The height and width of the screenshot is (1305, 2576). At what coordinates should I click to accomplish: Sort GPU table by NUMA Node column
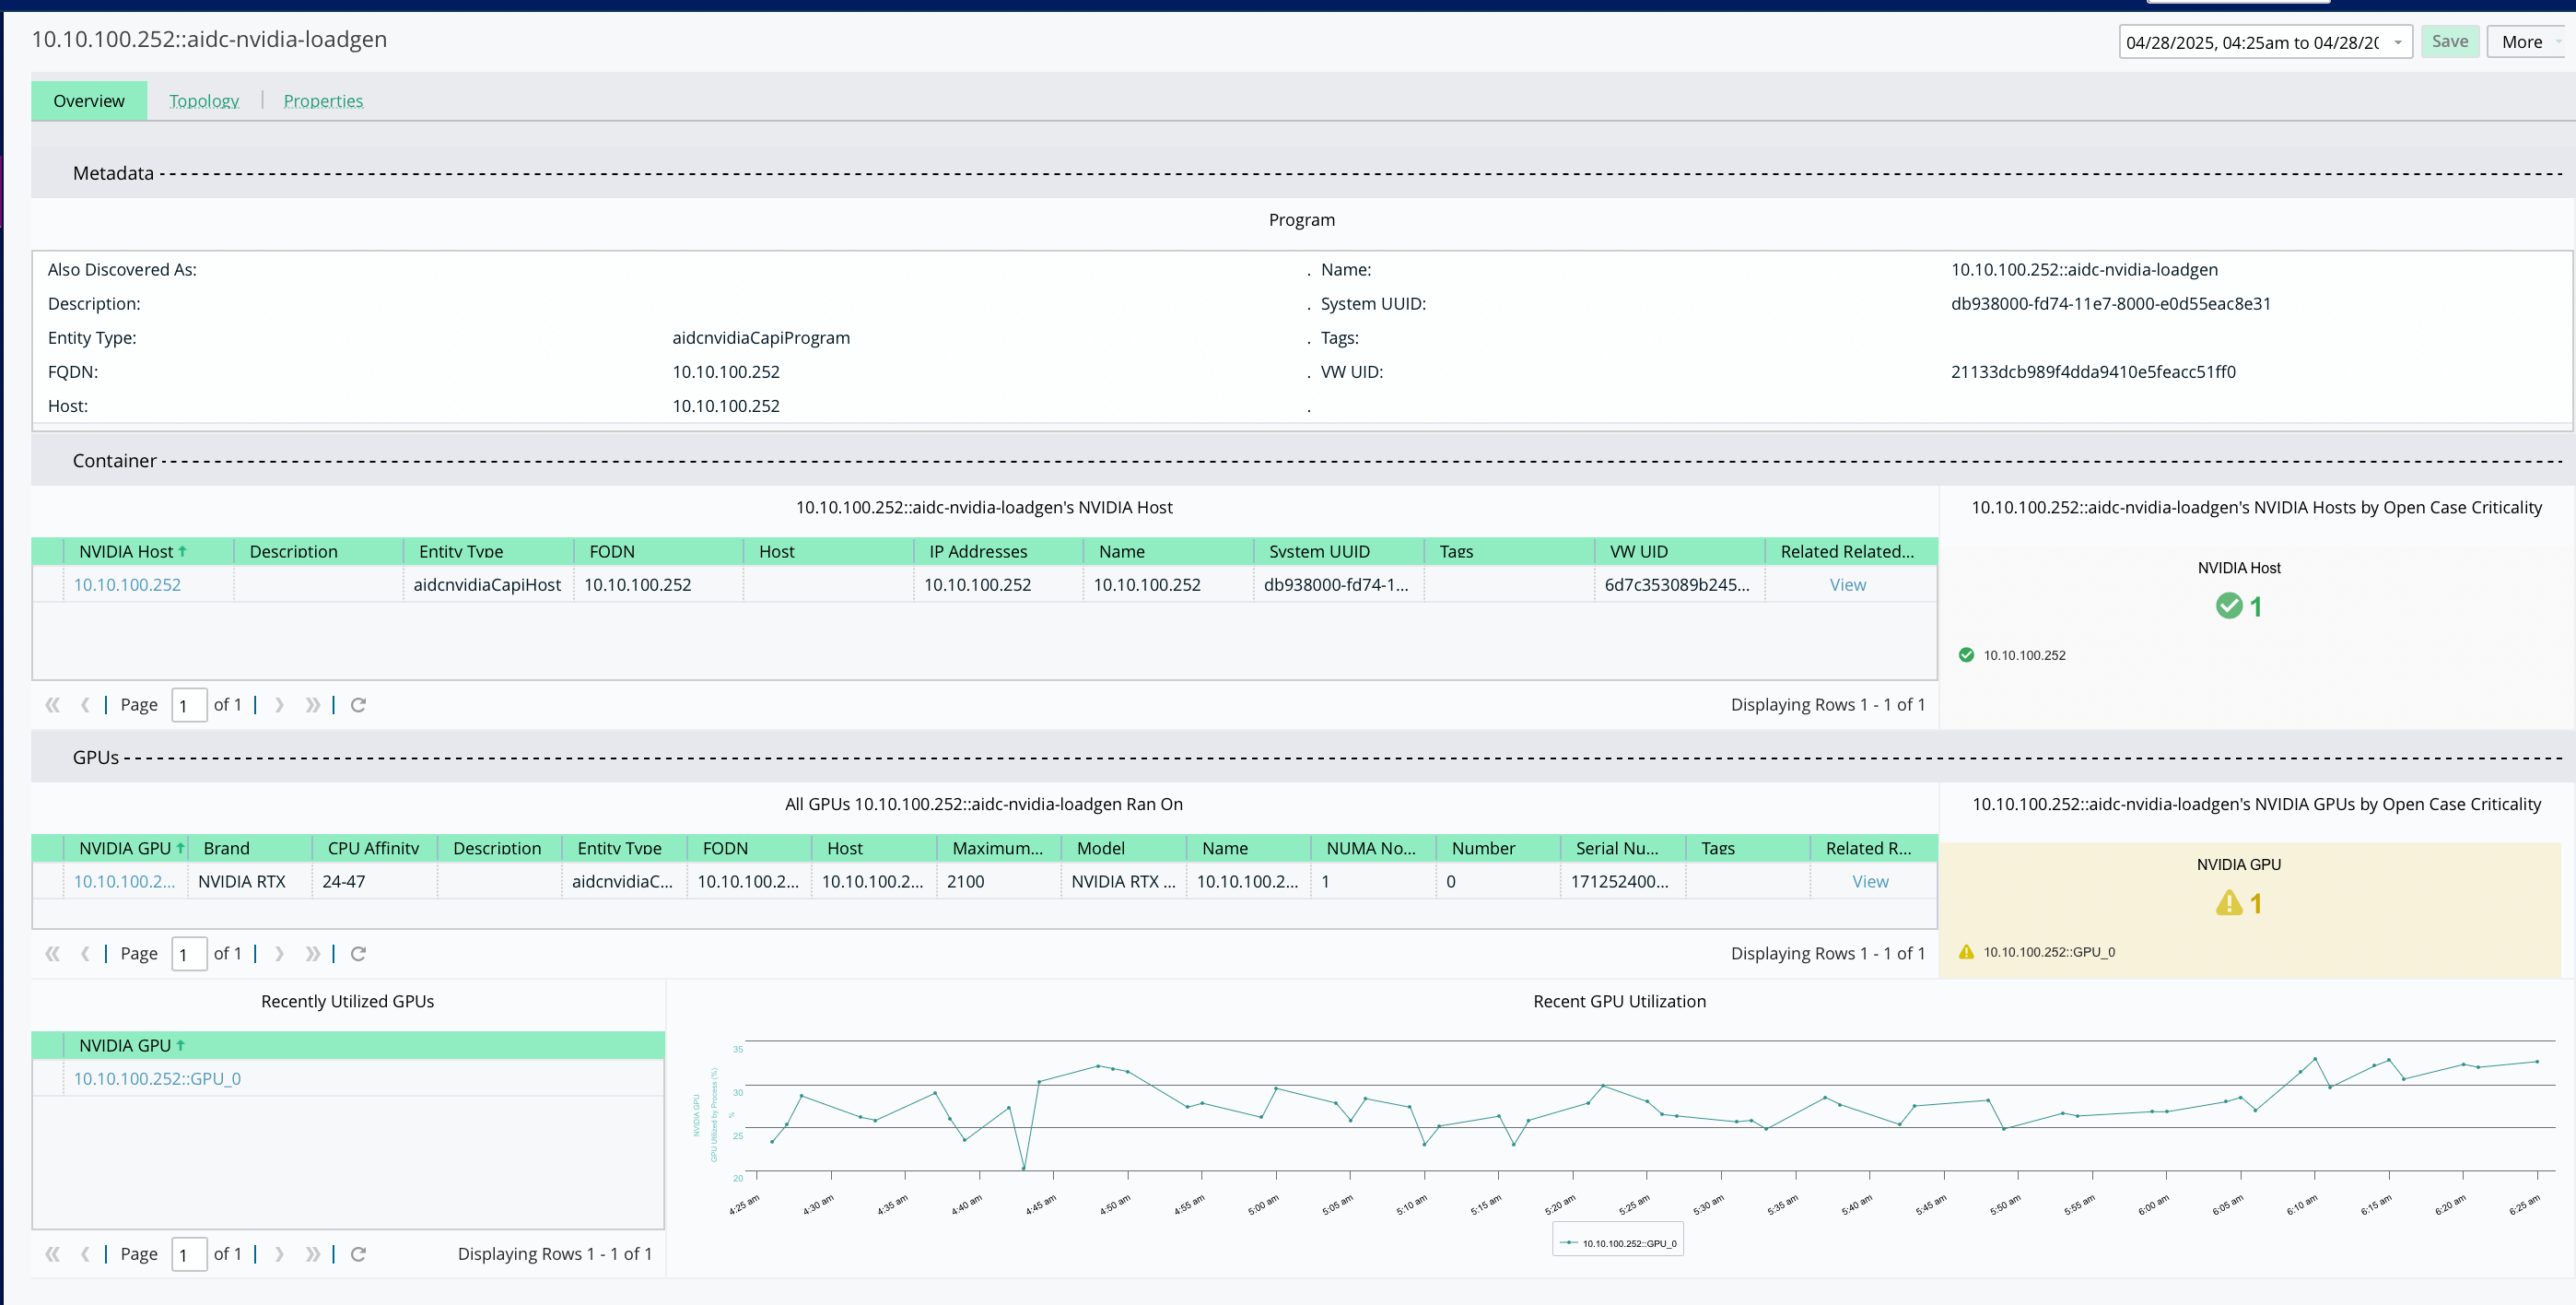(x=1373, y=848)
